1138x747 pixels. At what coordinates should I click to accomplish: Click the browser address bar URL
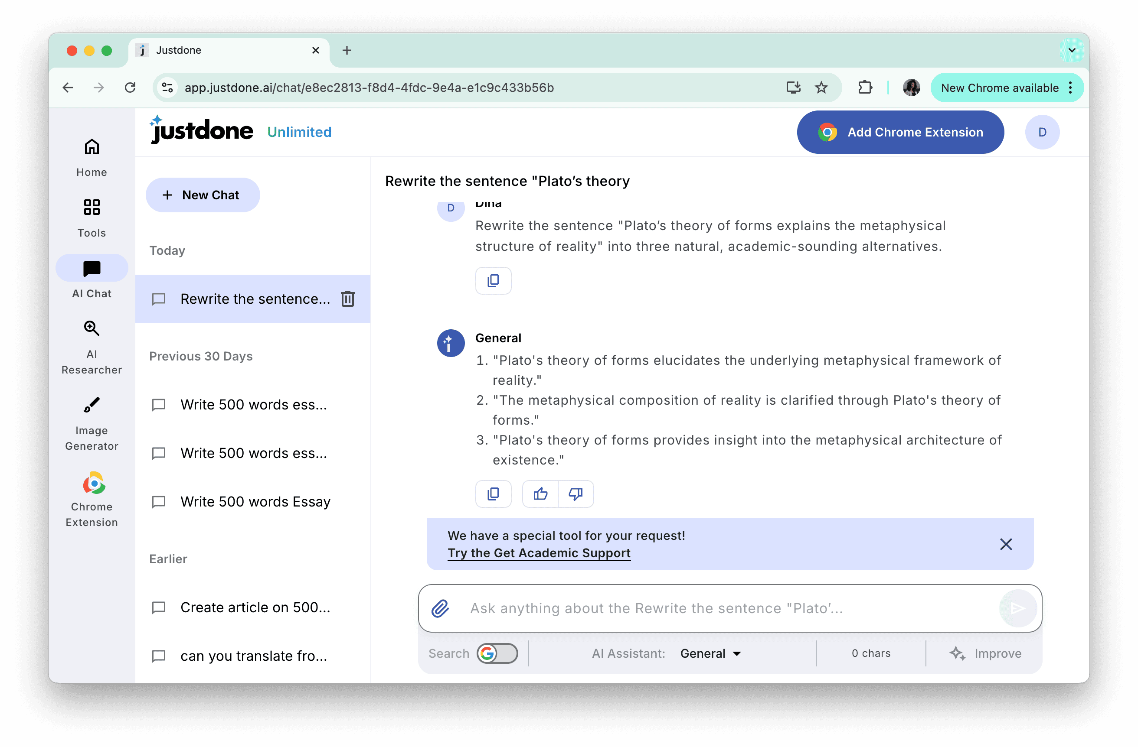click(369, 88)
